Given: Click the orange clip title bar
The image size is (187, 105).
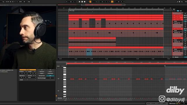Looking at the screenshot, I should [x=28, y=70].
